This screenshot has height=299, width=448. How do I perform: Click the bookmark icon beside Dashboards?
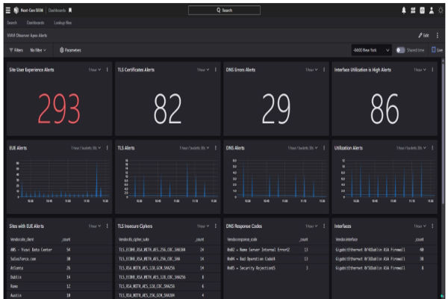(x=71, y=10)
